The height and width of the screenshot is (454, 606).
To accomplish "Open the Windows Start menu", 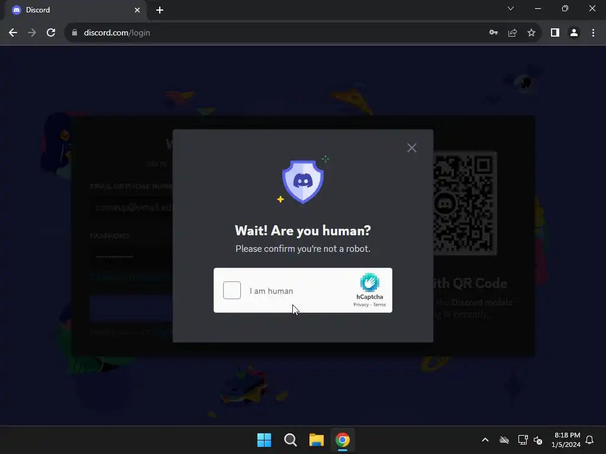I will coord(265,440).
